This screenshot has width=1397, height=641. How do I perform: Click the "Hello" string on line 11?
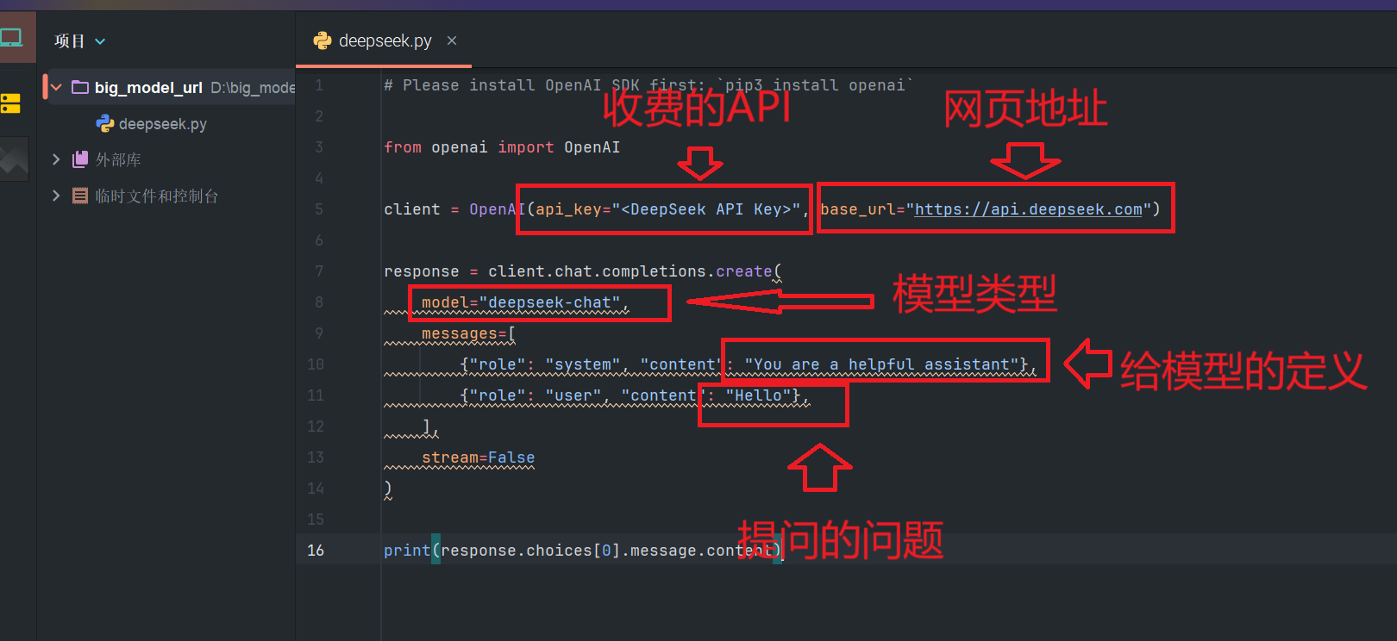(x=758, y=395)
